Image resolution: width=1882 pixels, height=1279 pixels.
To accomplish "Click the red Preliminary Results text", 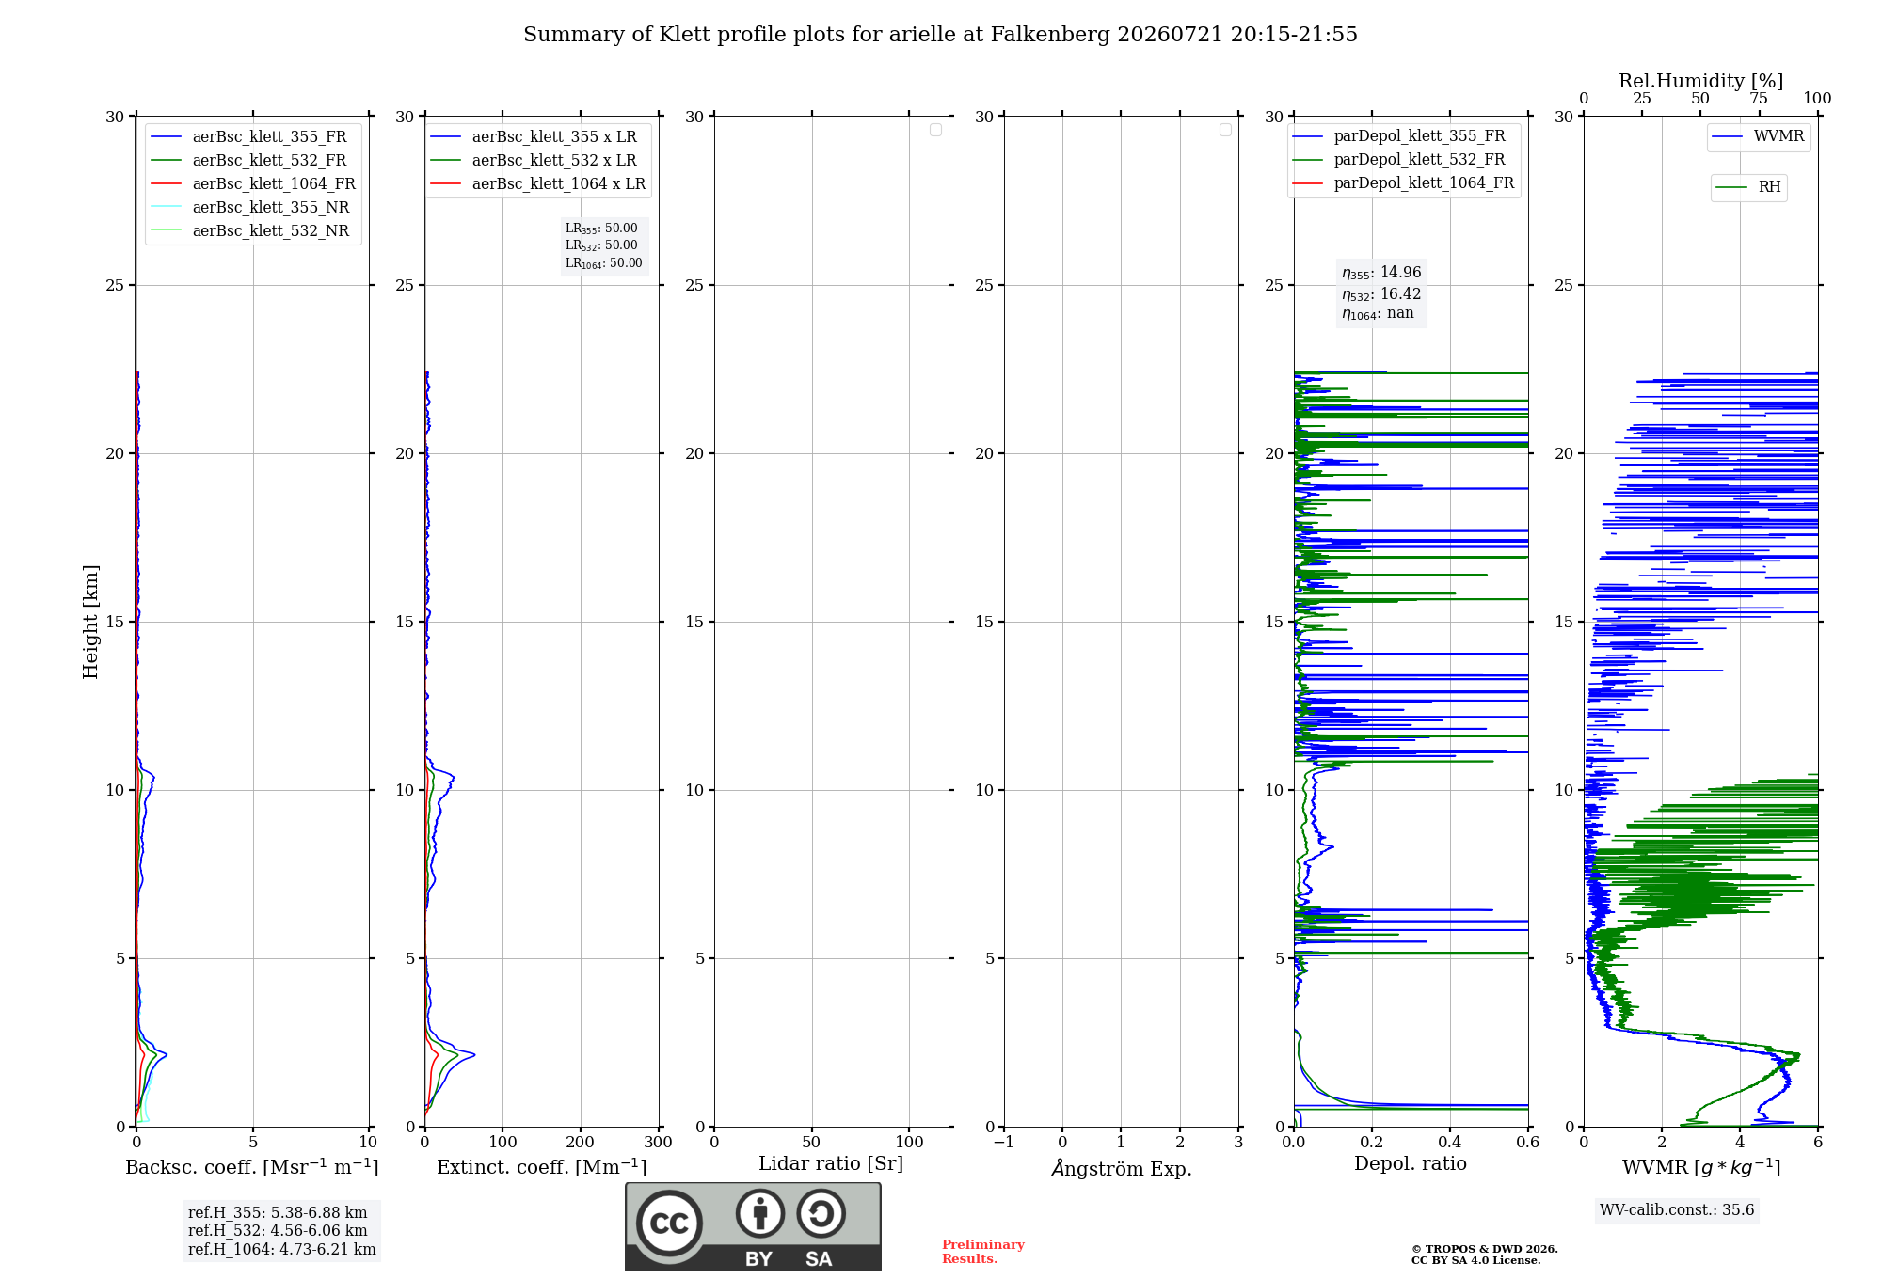I will tap(982, 1252).
